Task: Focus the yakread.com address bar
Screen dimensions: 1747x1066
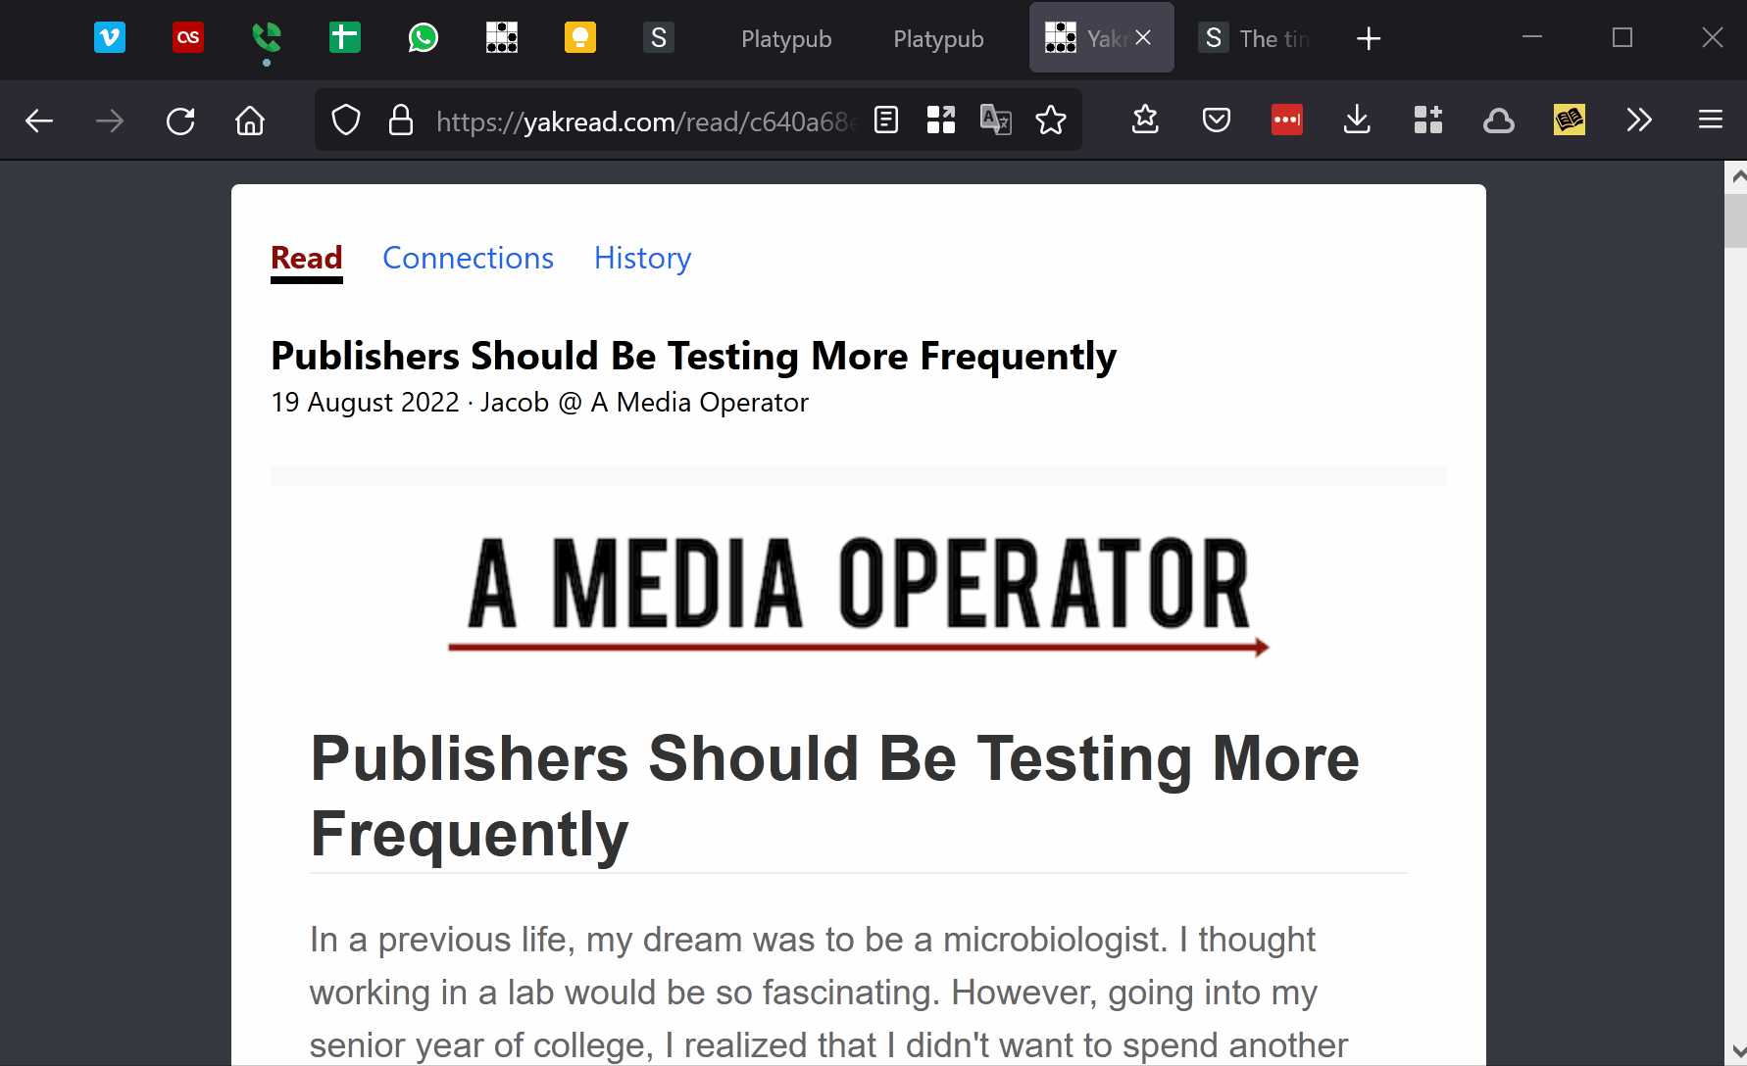Action: [645, 121]
